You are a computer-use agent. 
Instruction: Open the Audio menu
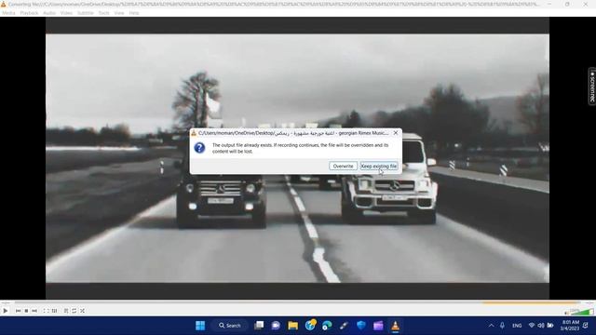point(49,13)
